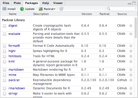Screen dimensions: 138x98
Task: Remove the digest package with its X icon
Action: (131, 26)
